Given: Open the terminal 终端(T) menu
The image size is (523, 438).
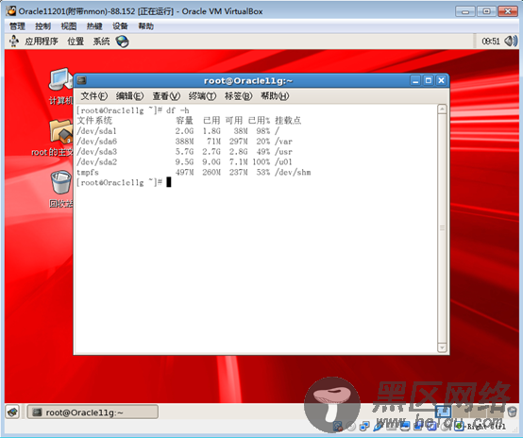Looking at the screenshot, I should 202,96.
